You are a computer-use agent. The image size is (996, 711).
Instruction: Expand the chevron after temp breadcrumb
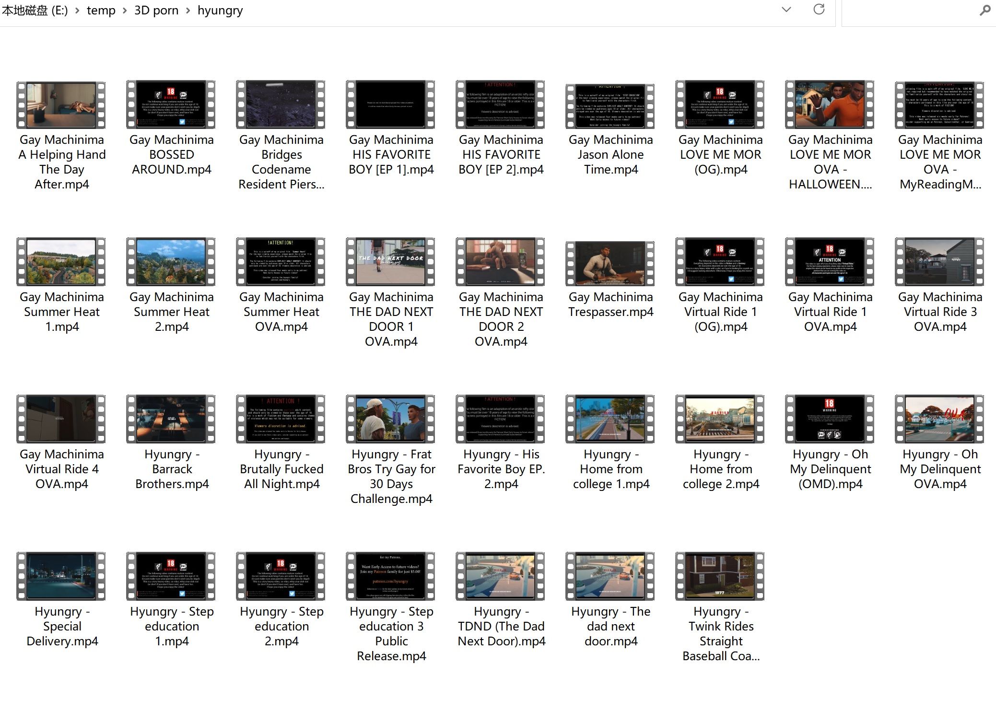pyautogui.click(x=125, y=11)
